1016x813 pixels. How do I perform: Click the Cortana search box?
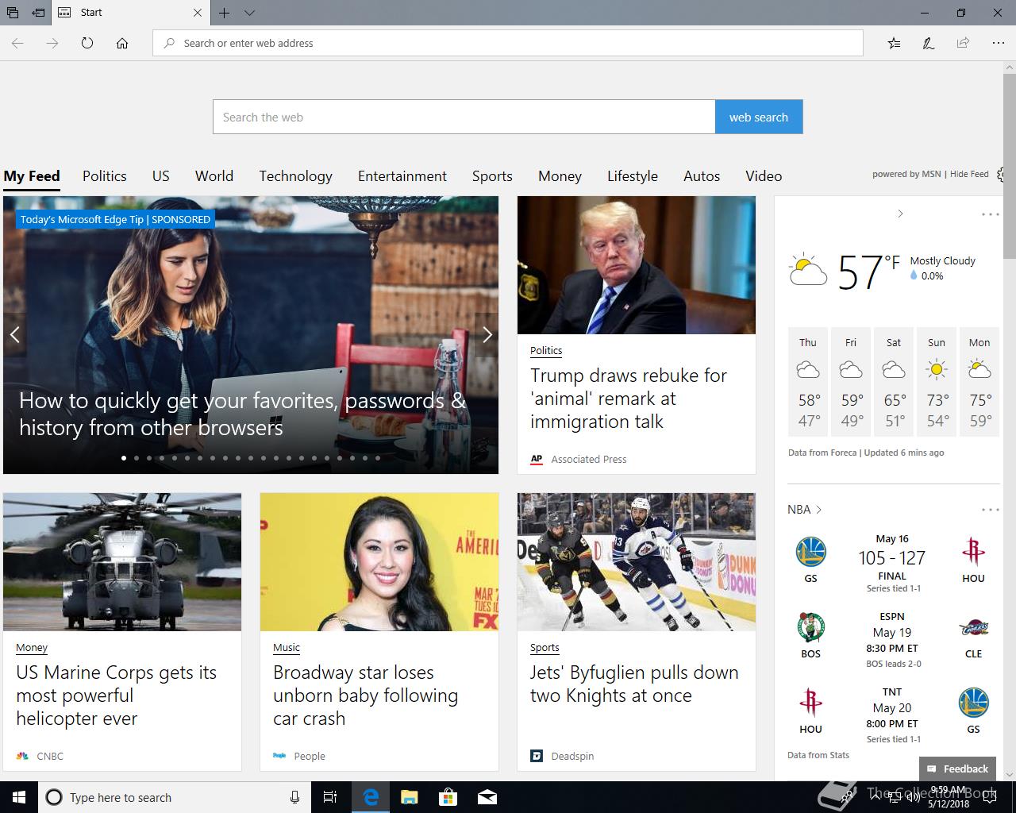tap(173, 797)
